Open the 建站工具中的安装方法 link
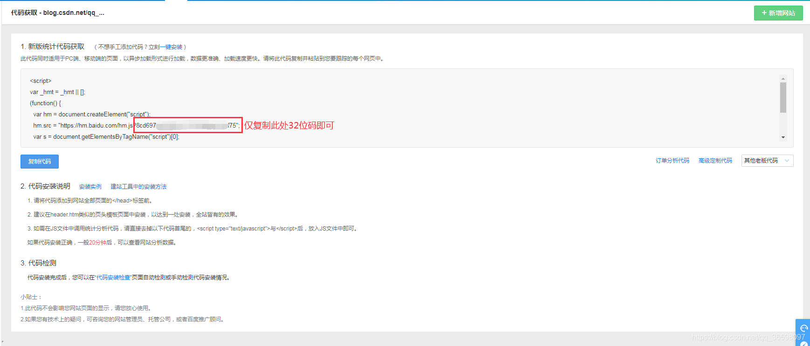 (138, 187)
